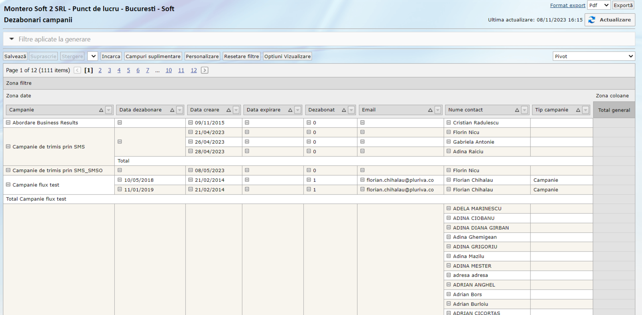Open the saved layouts dropdown beside Stergere
Screen dimensions: 642x315
click(93, 57)
